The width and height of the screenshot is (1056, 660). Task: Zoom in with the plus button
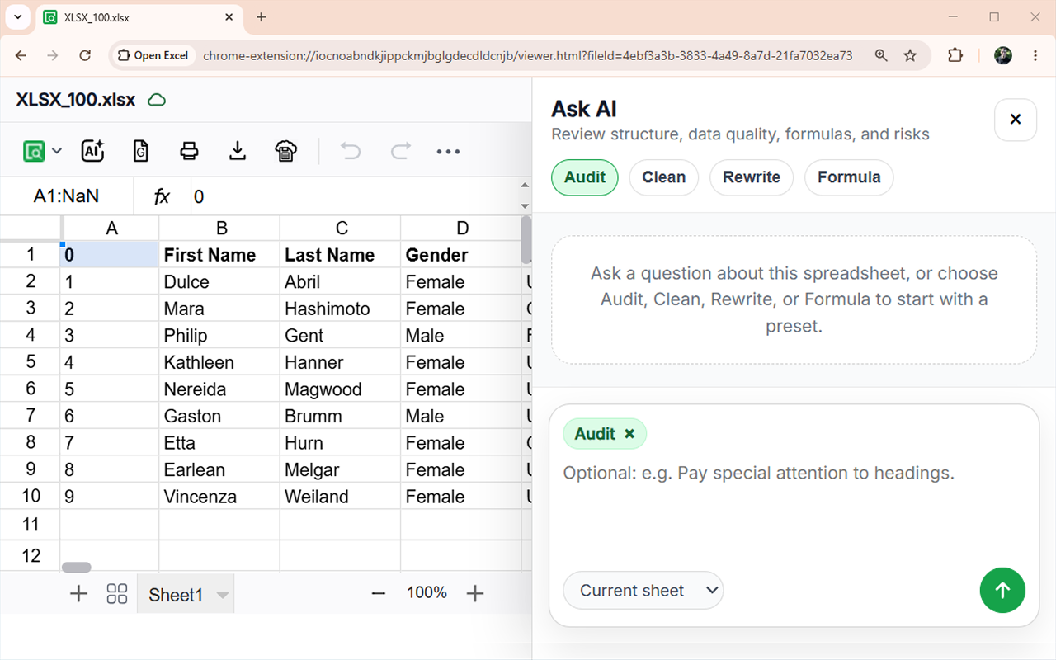[x=475, y=592]
